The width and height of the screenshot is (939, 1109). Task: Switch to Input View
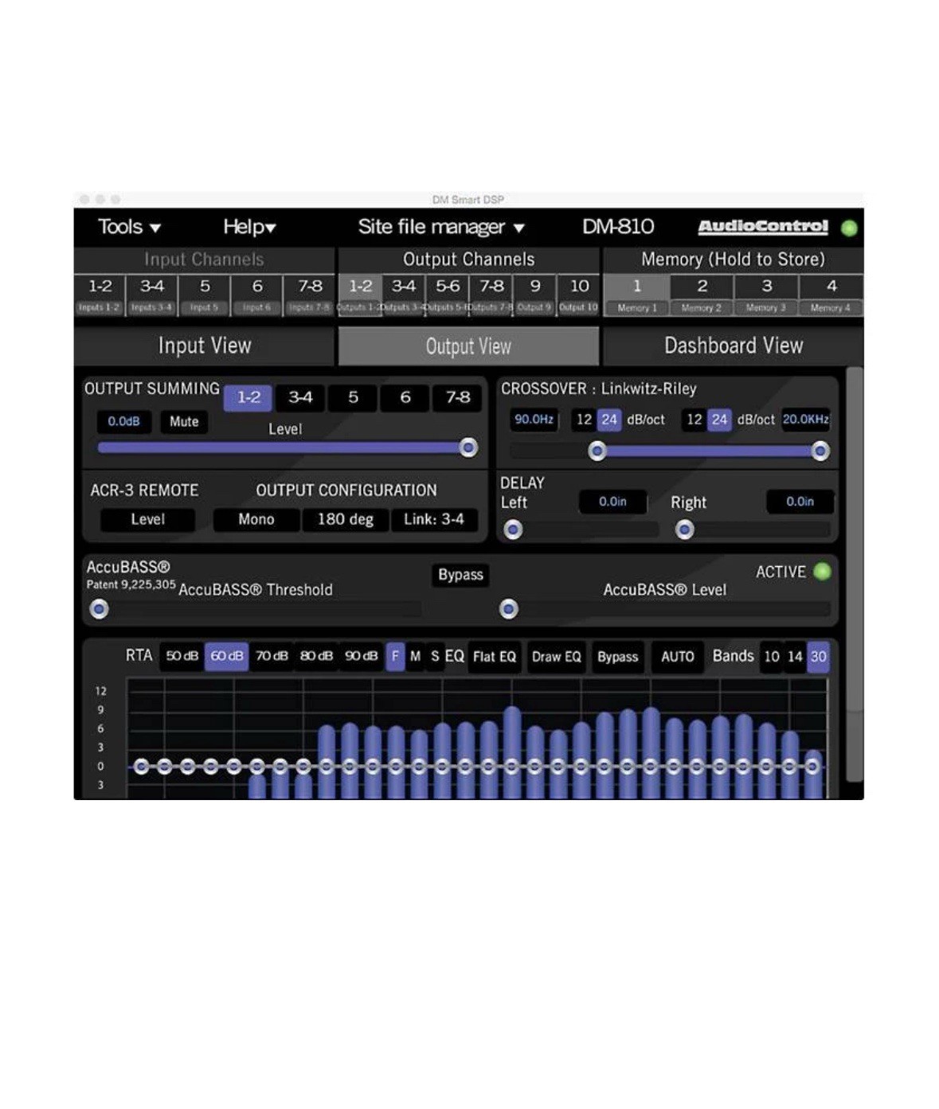click(205, 346)
